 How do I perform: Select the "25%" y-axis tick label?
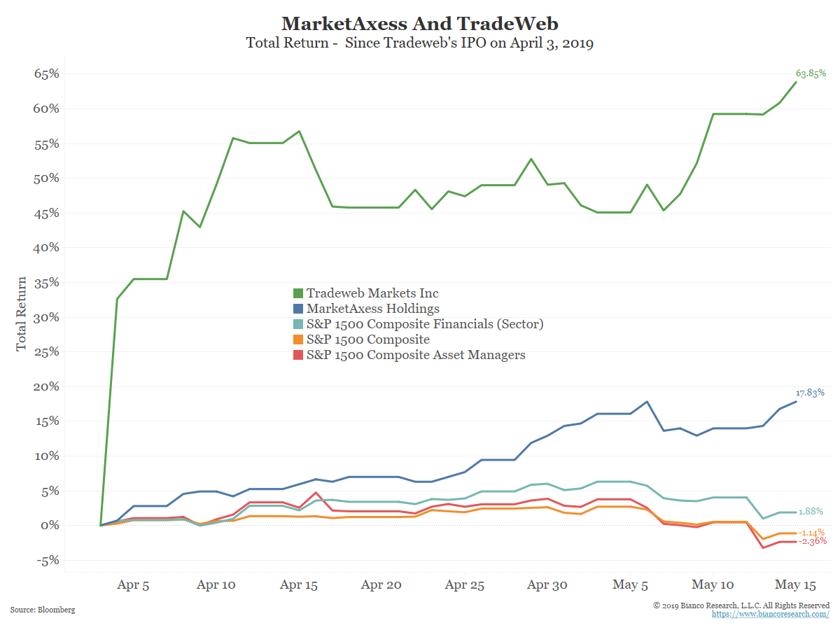click(x=47, y=351)
